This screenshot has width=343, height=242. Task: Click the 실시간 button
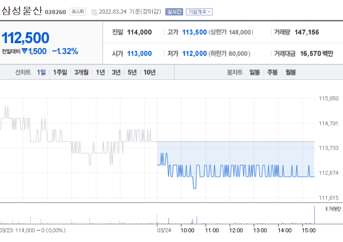tap(174, 12)
